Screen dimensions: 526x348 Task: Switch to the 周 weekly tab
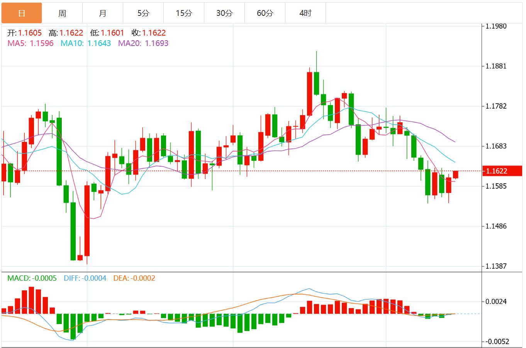click(x=62, y=13)
